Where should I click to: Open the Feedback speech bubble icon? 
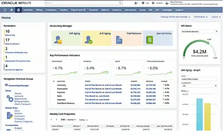(153, 3)
